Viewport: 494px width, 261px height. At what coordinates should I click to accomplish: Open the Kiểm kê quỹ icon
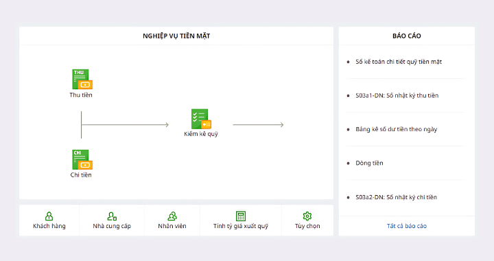click(201, 119)
